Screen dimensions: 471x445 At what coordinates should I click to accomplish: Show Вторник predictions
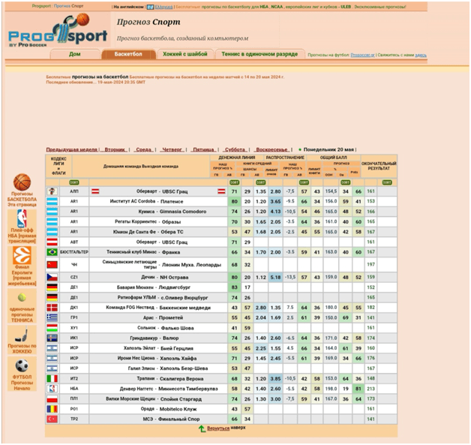(115, 149)
